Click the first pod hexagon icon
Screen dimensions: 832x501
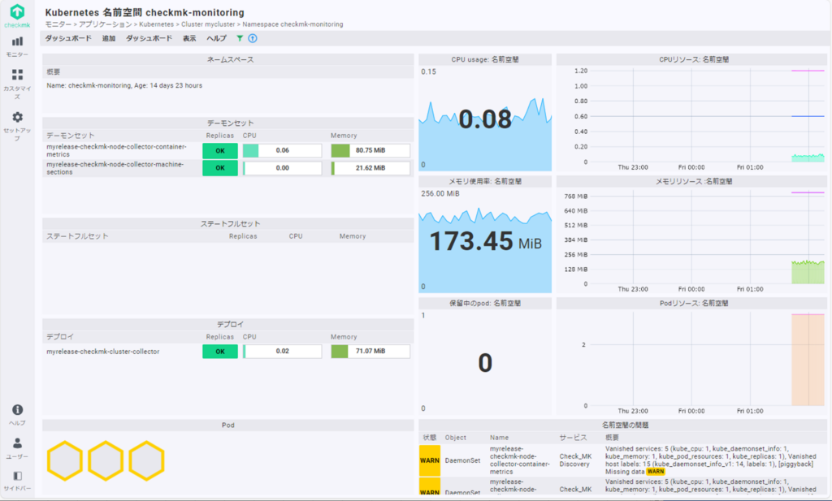click(65, 460)
